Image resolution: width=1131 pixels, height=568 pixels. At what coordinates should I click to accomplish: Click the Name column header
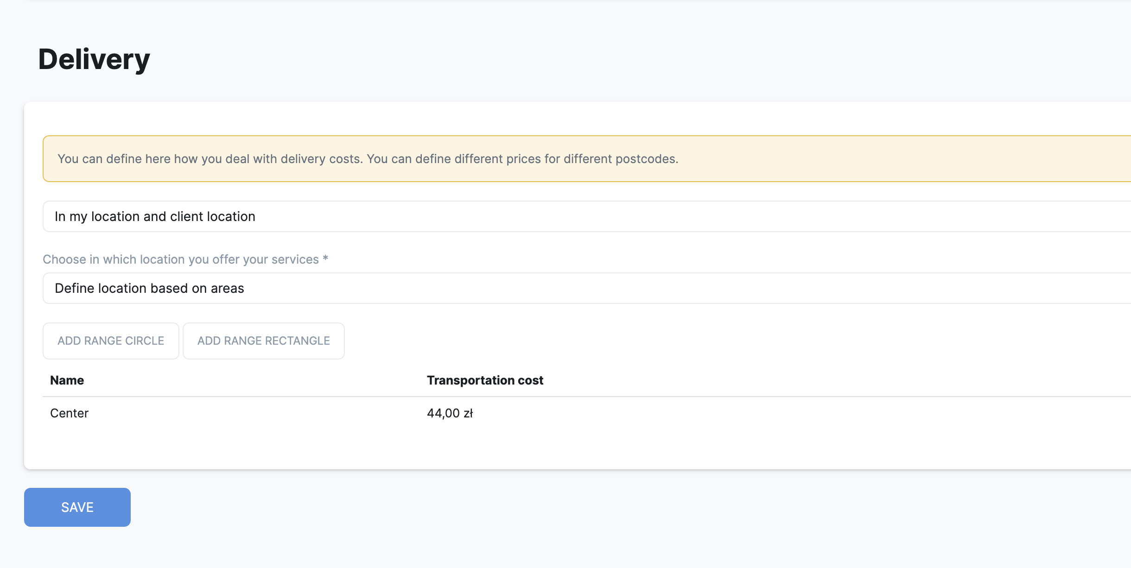(x=67, y=380)
